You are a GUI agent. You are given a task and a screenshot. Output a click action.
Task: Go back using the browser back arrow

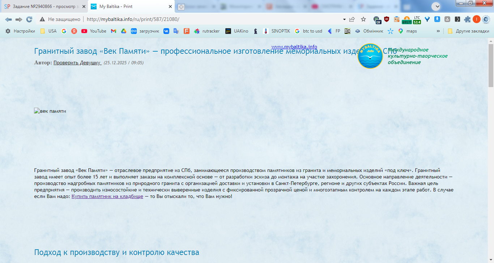point(8,19)
